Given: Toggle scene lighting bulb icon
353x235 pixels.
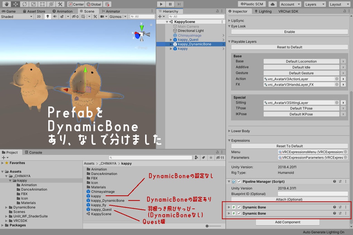Looking at the screenshot, I should 48,17.
